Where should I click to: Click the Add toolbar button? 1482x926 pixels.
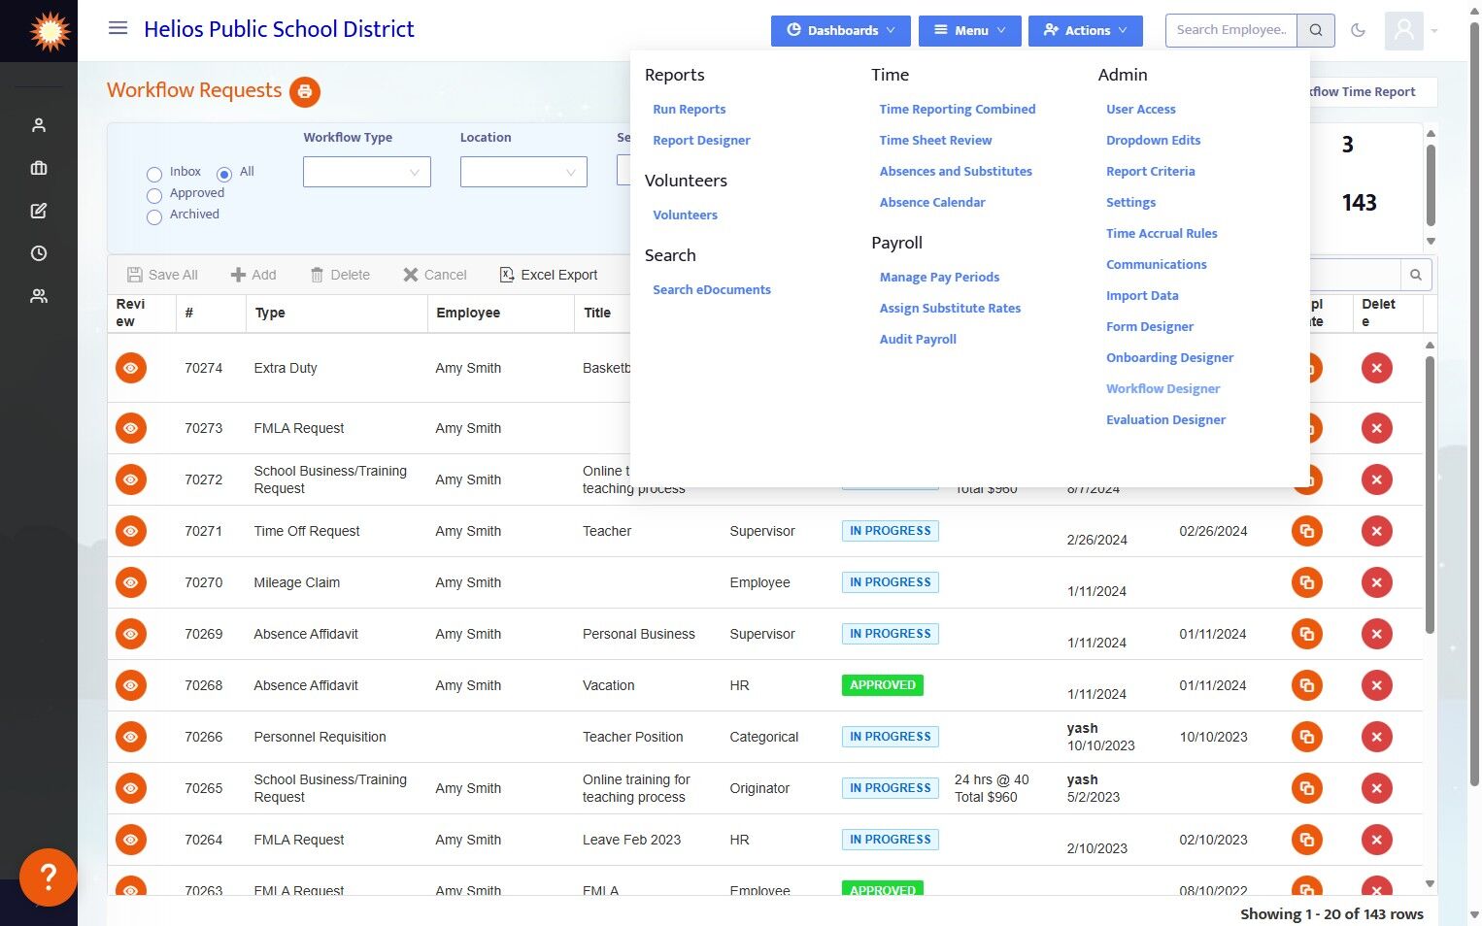tap(253, 275)
